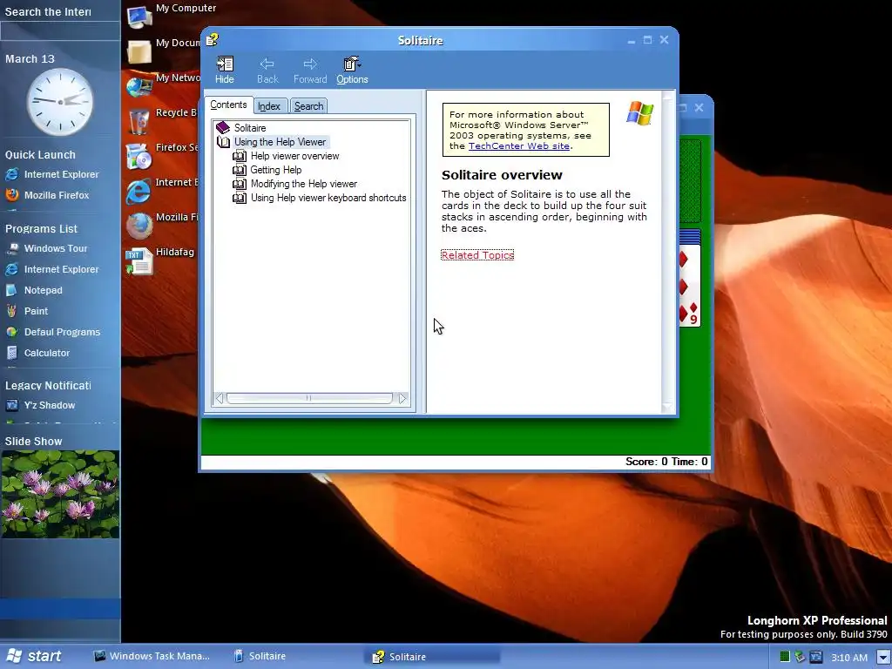Switch to the Search tab

coord(309,106)
